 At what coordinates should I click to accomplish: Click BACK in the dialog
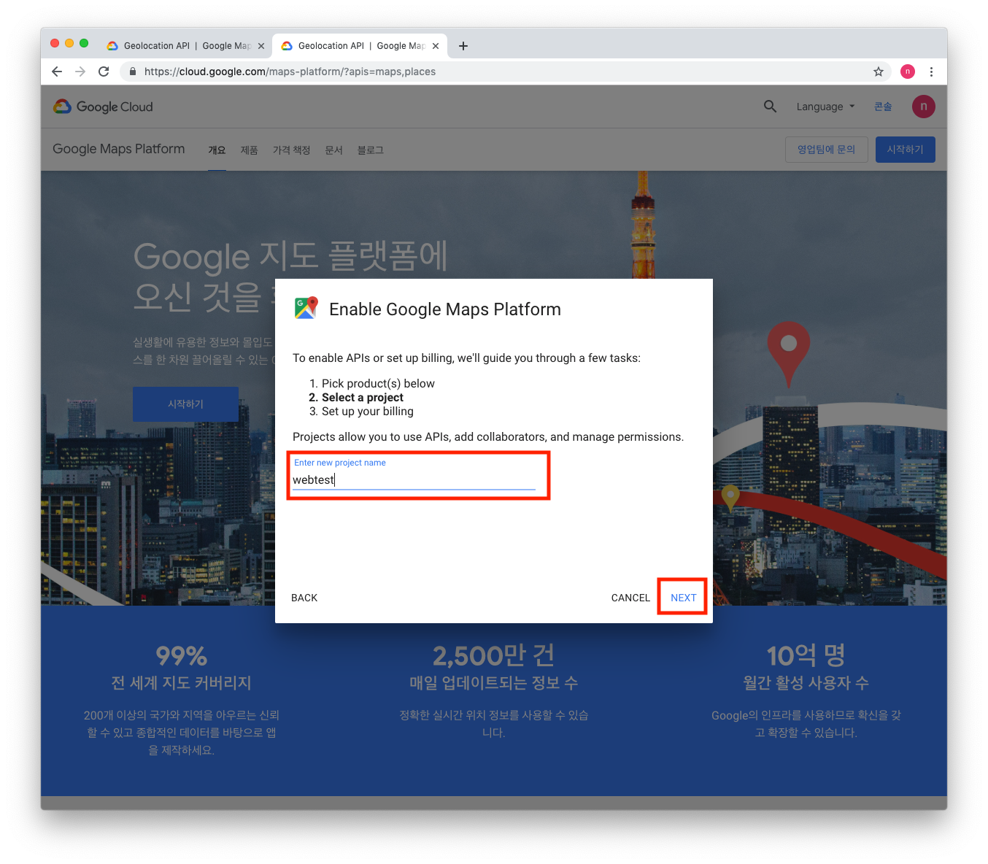tap(304, 598)
